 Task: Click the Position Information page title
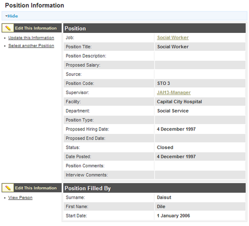click(x=34, y=5)
